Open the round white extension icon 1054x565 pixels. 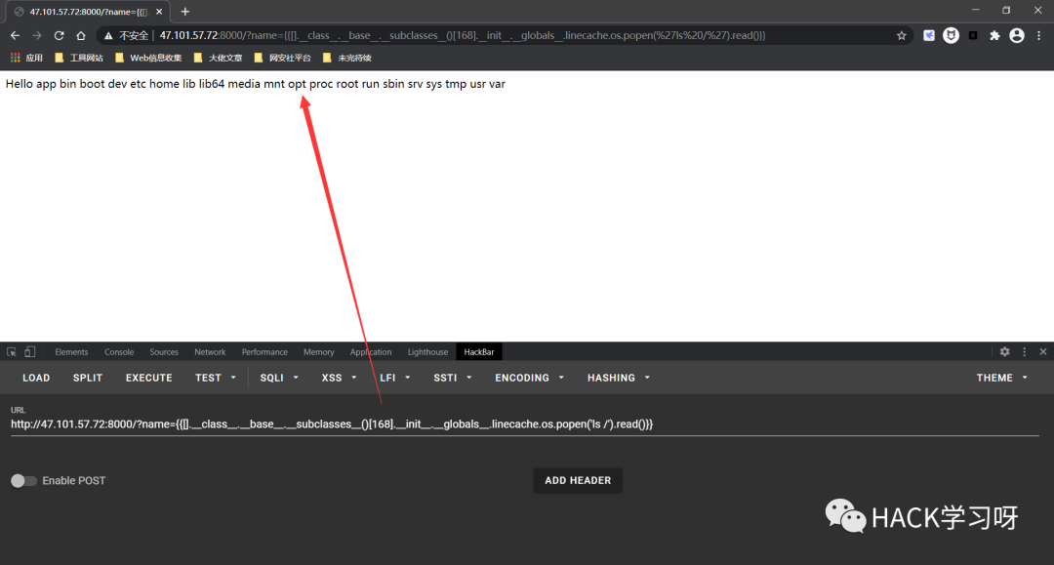pyautogui.click(x=951, y=35)
